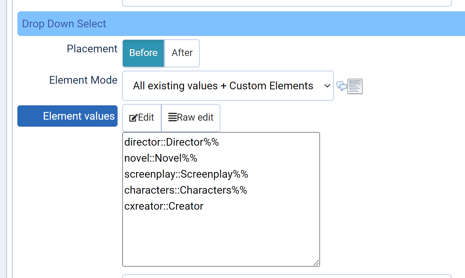The height and width of the screenshot is (278, 465).
Task: Click the line 'director::Director%%'
Action: click(x=171, y=142)
